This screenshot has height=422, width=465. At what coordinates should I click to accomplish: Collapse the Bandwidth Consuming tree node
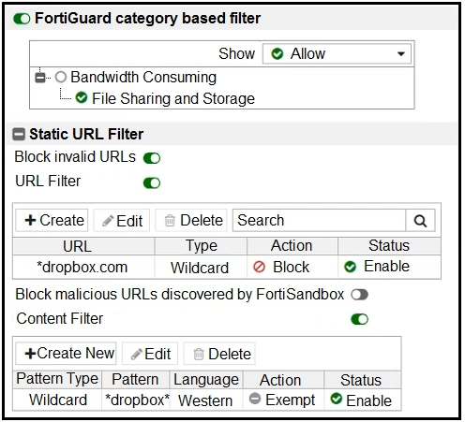40,77
